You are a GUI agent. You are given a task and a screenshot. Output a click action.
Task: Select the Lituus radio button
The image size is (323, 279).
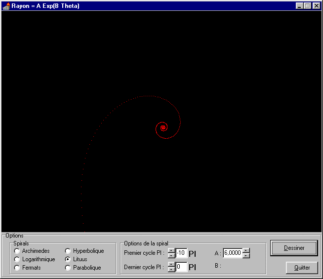pos(68,259)
